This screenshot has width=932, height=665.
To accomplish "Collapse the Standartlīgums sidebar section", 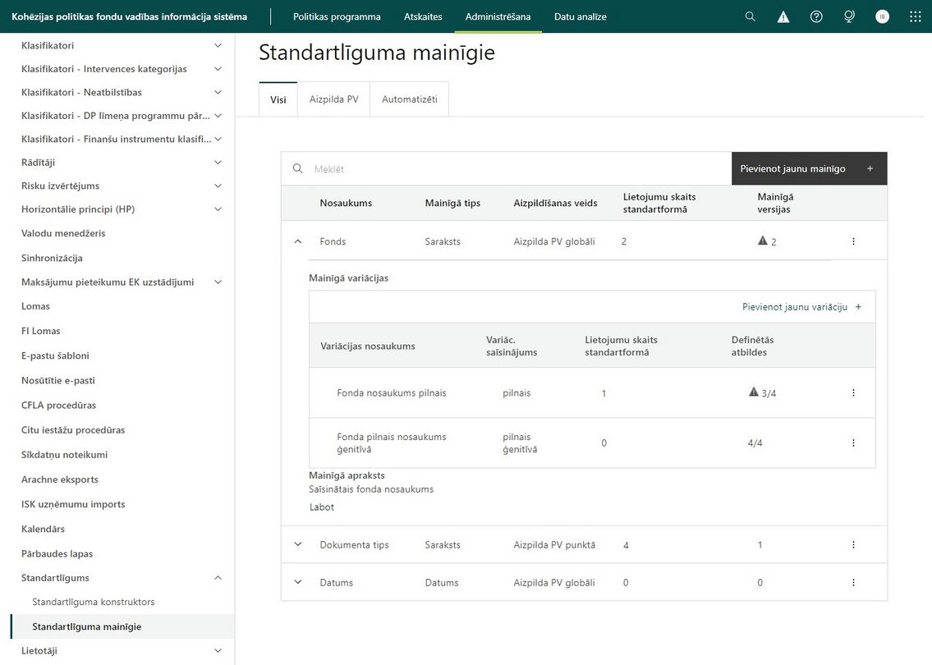I will [x=218, y=578].
